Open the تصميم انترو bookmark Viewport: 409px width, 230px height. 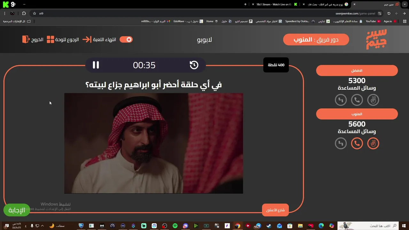pyautogui.click(x=243, y=21)
